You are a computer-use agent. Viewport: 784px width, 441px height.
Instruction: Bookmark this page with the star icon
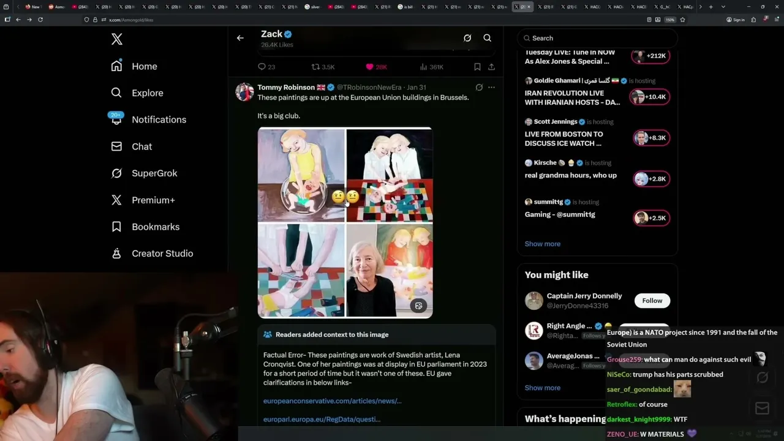pyautogui.click(x=682, y=20)
